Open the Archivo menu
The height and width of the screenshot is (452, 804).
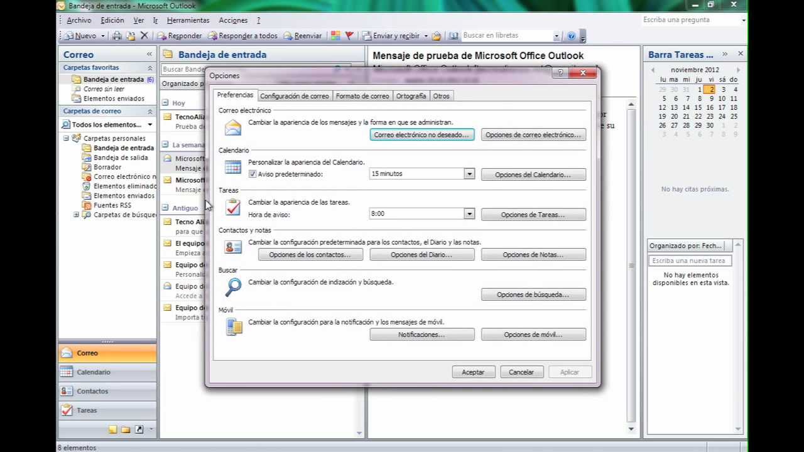point(79,20)
